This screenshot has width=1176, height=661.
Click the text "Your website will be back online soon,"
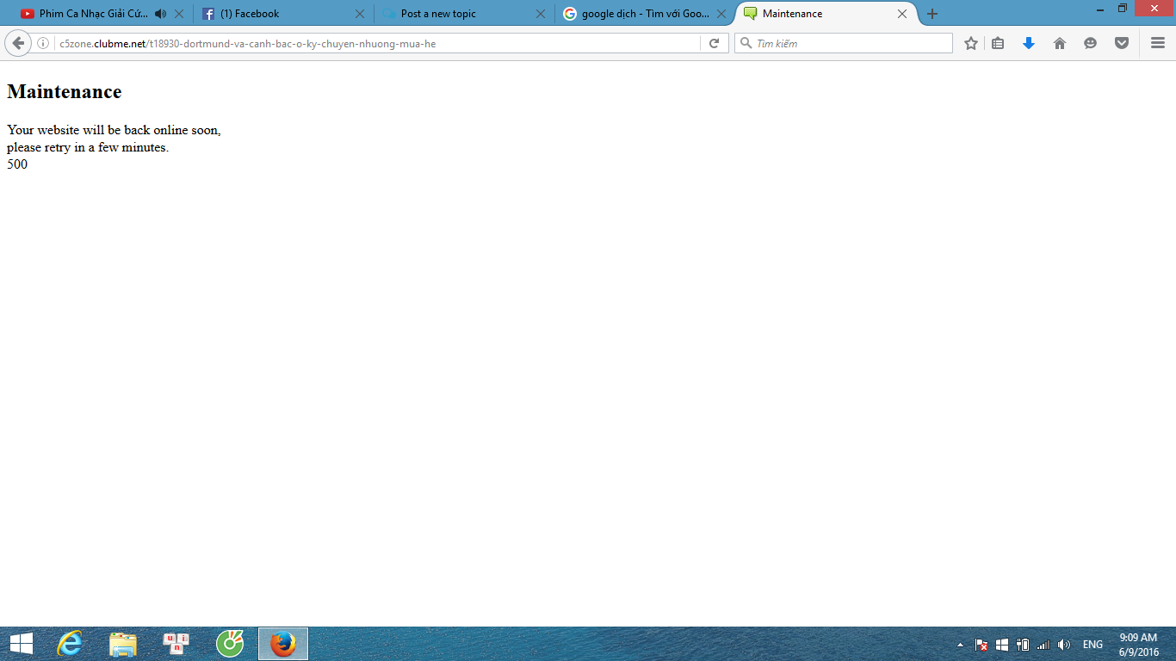pos(114,130)
